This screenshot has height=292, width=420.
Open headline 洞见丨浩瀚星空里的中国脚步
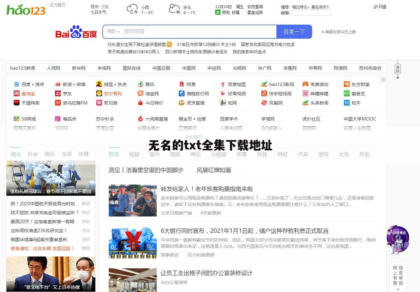coord(146,170)
